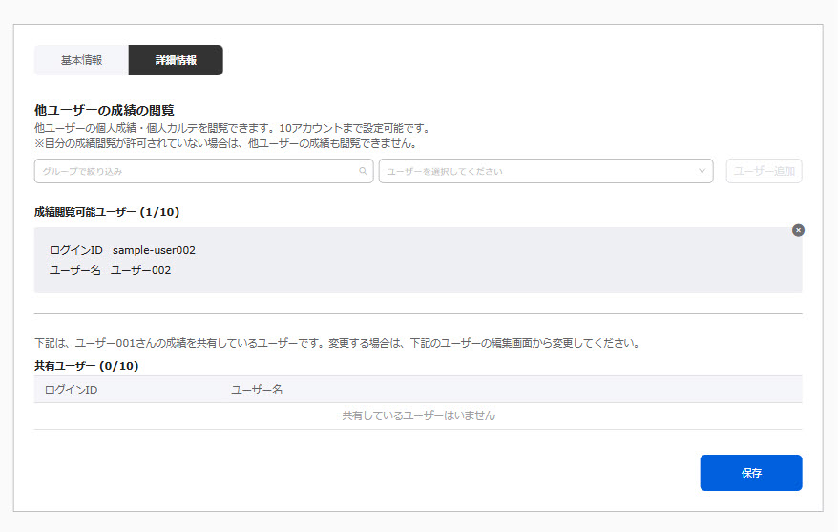Remove sample-user002 with the X icon
838x532 pixels.
tap(798, 230)
